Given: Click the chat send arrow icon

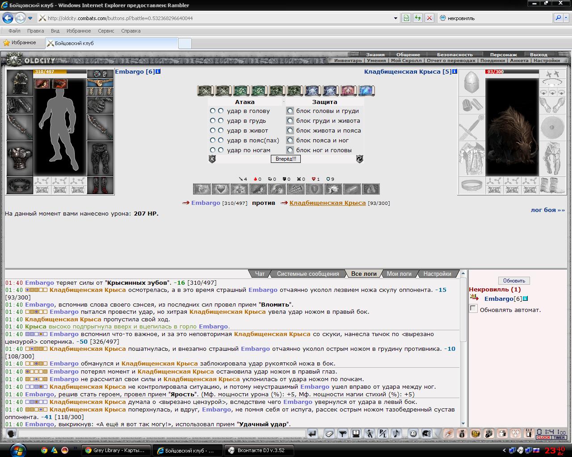Looking at the screenshot, I should (x=312, y=433).
